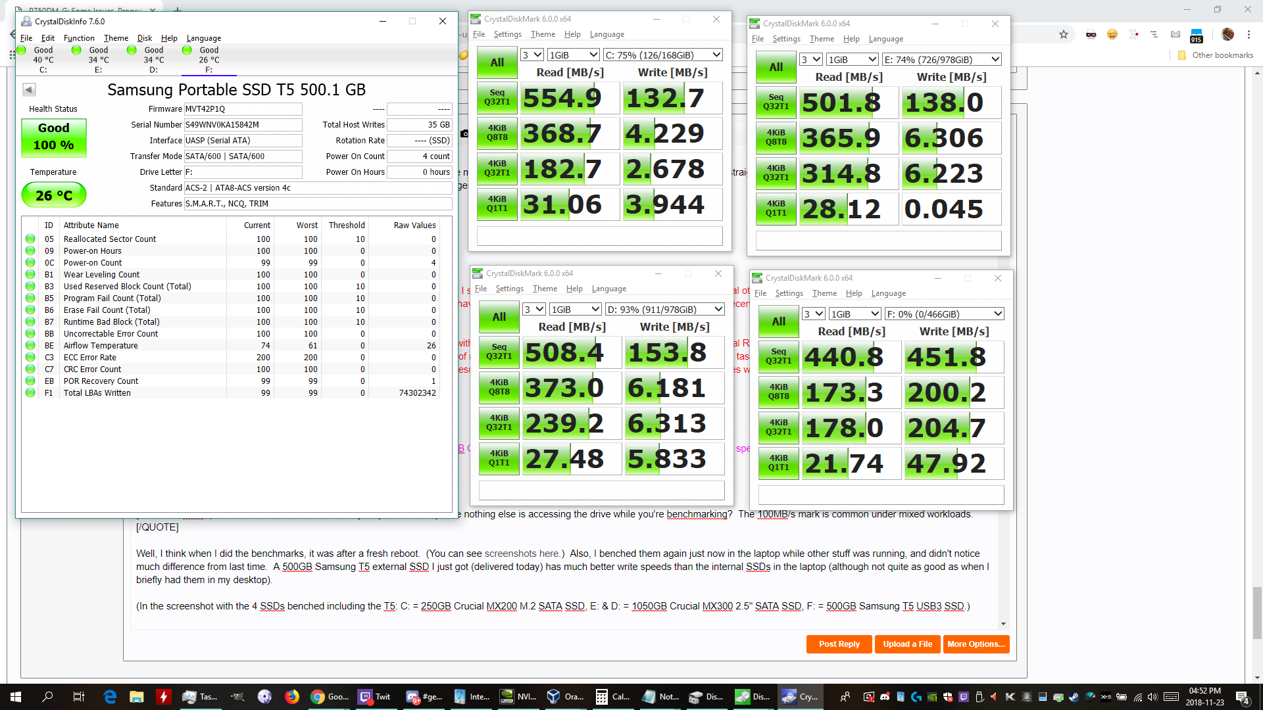Click the blue extension icon with 915 badge
The height and width of the screenshot is (710, 1263).
pyautogui.click(x=1197, y=35)
